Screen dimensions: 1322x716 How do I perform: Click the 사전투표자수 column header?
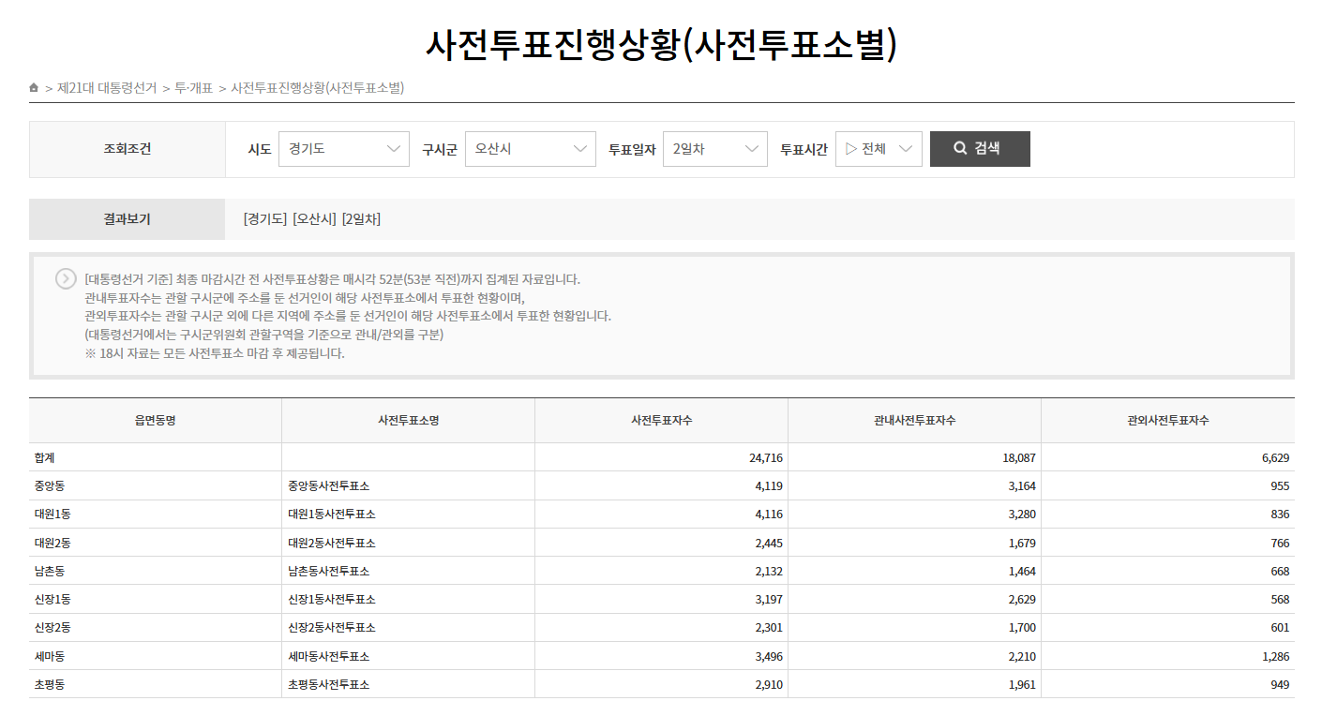pos(661,421)
